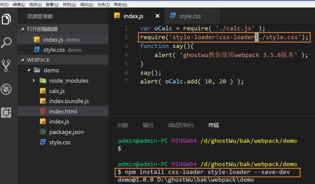Open calc.js in the file tree

tap(63, 91)
